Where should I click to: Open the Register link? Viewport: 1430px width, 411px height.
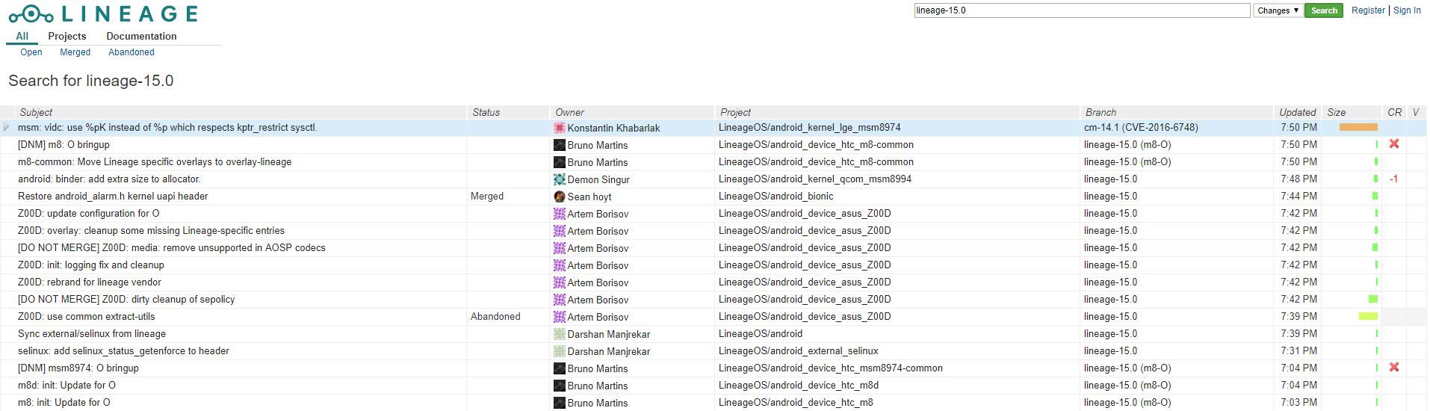point(1368,10)
